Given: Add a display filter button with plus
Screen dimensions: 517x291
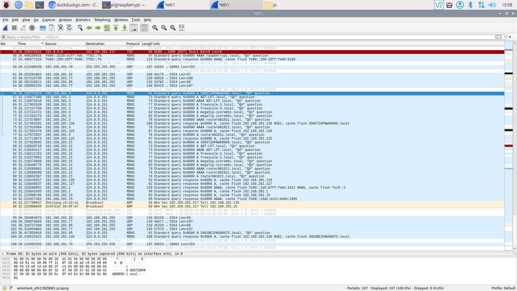Looking at the screenshot, I should 511,37.
